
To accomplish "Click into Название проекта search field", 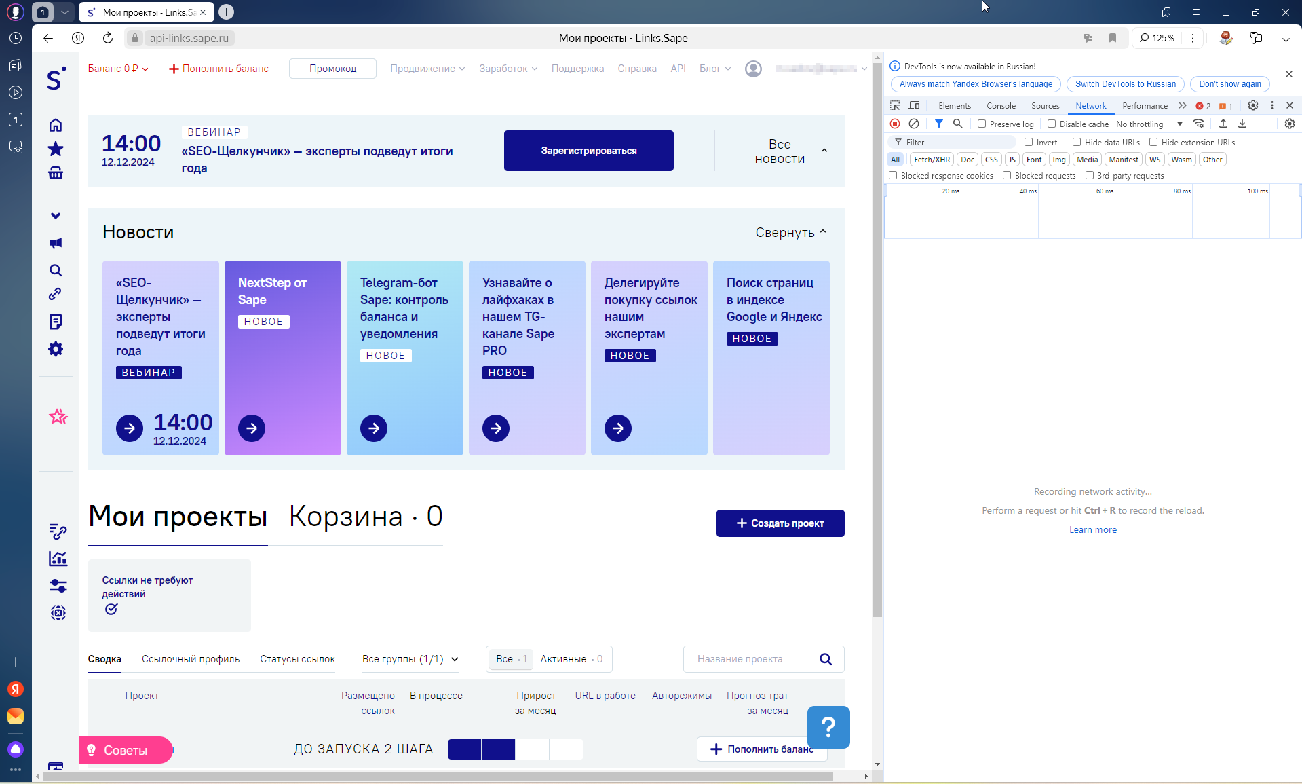I will coord(763,659).
